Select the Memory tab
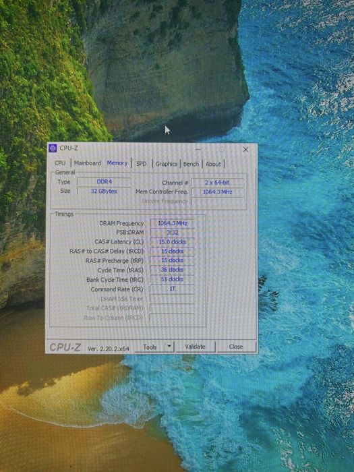The image size is (354, 472). [117, 163]
